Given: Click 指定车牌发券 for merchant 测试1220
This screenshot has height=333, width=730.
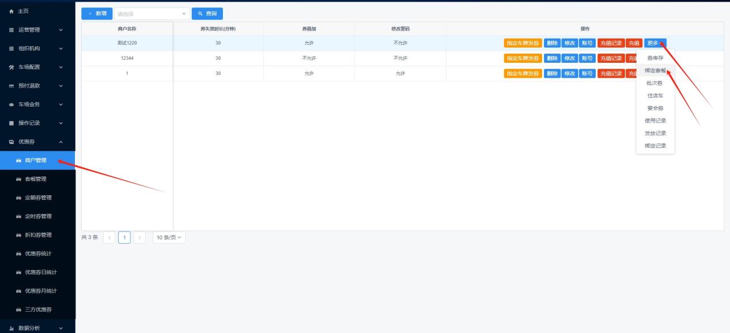Looking at the screenshot, I should (x=523, y=43).
